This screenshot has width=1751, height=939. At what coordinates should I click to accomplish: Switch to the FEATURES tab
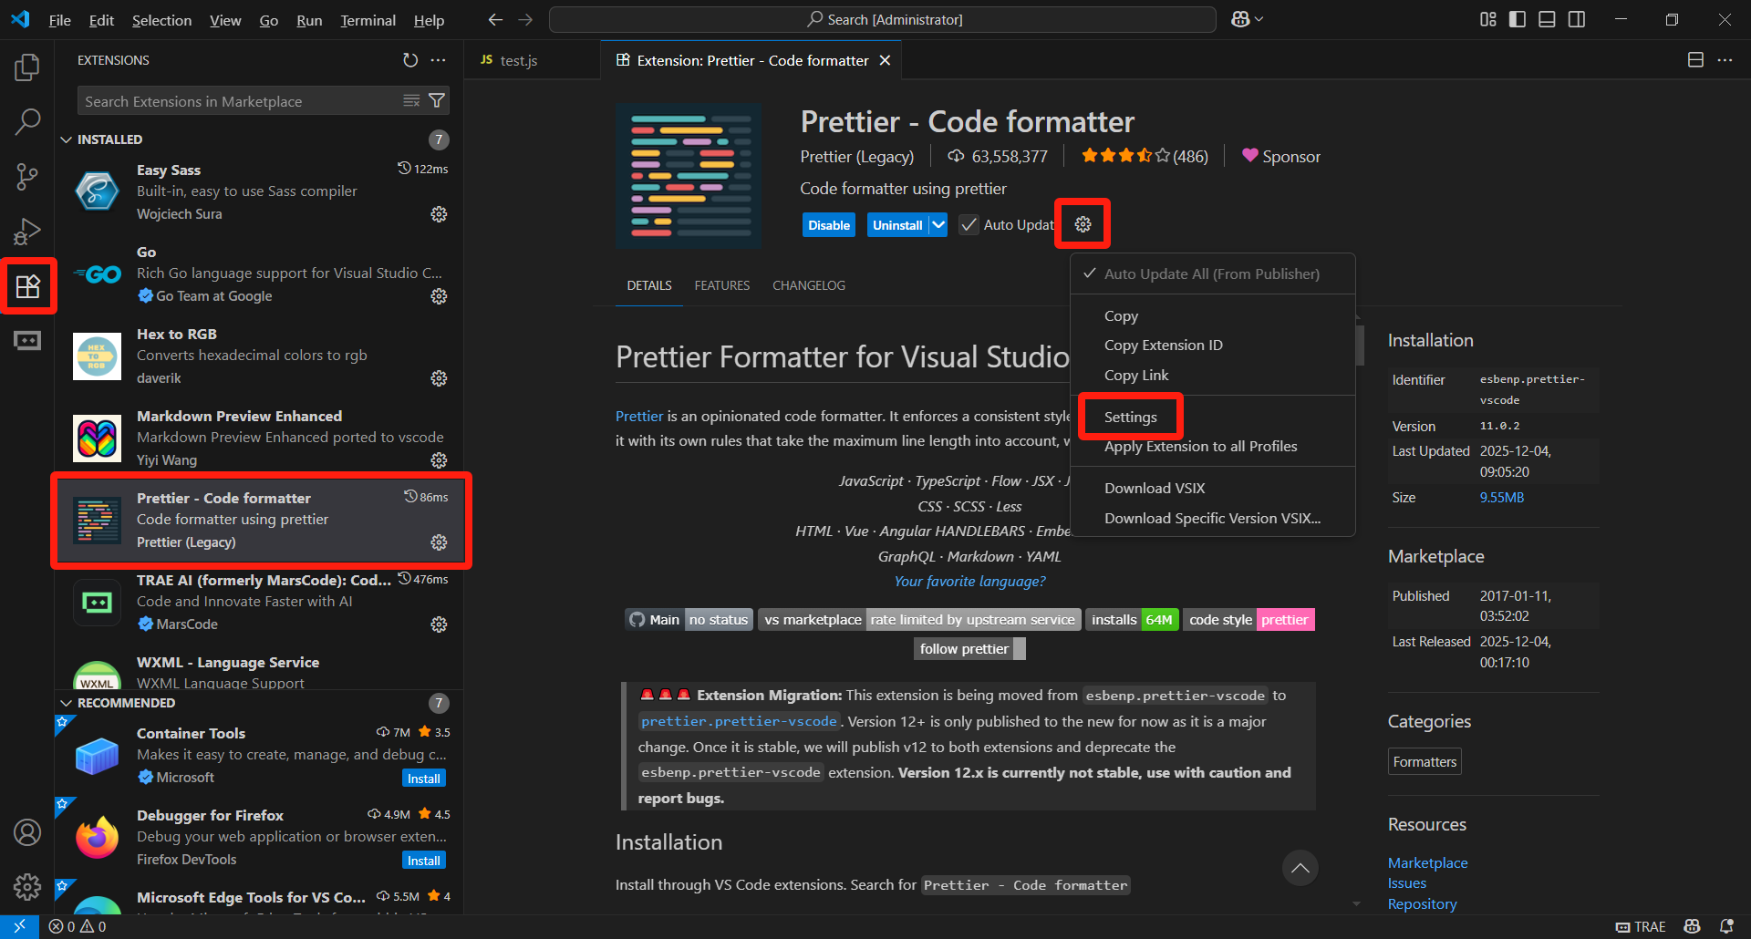click(x=722, y=285)
